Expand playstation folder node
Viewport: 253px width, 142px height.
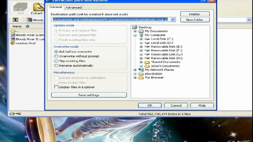click(x=135, y=74)
